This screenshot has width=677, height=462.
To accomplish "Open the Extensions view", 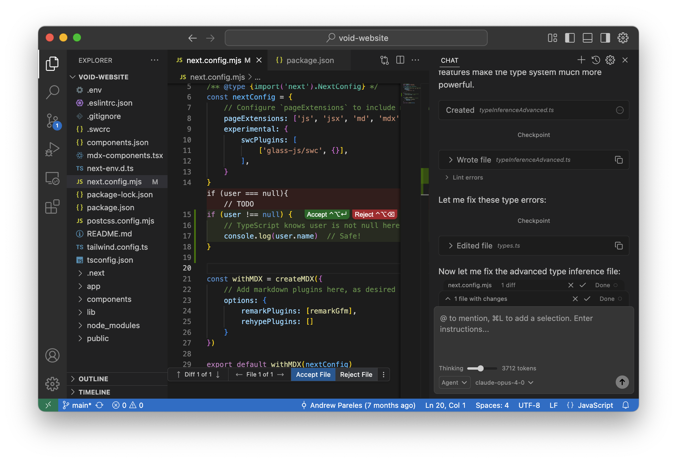I will coord(52,206).
